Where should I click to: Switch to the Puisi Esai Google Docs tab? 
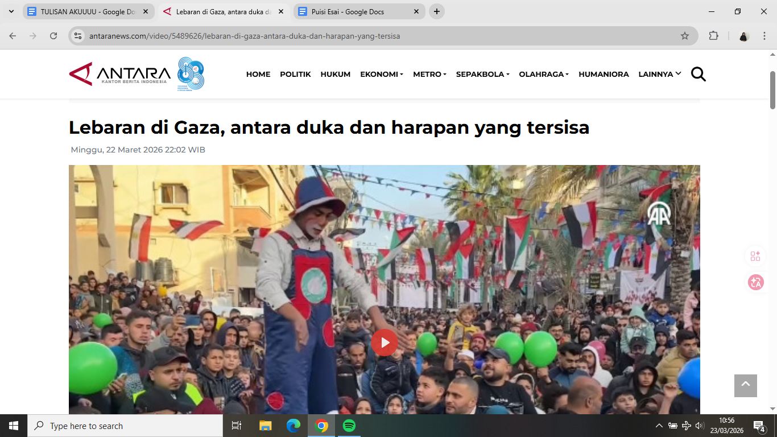click(359, 11)
